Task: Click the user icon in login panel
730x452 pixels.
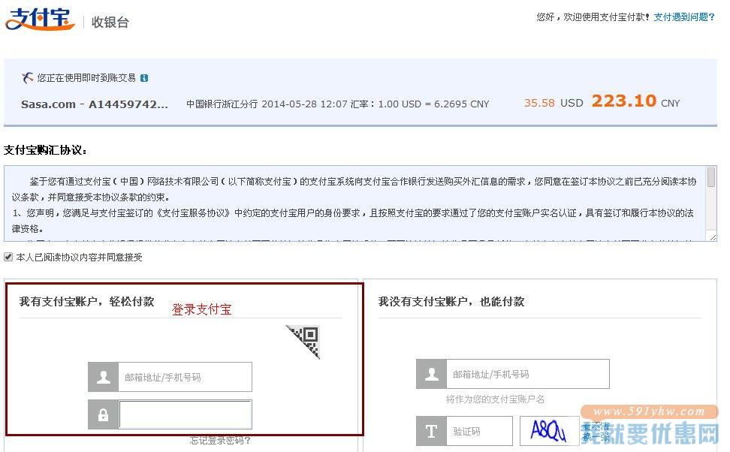Action: pyautogui.click(x=104, y=377)
